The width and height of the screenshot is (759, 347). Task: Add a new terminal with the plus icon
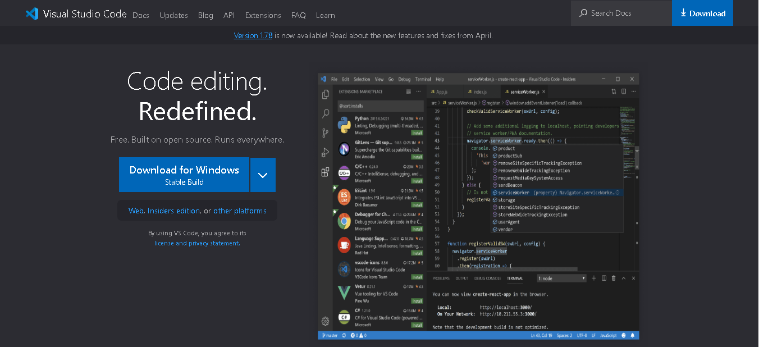pyautogui.click(x=595, y=278)
